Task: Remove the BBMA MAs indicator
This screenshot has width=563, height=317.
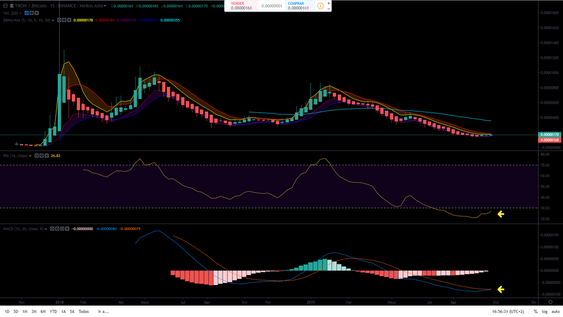Action: tap(69, 20)
